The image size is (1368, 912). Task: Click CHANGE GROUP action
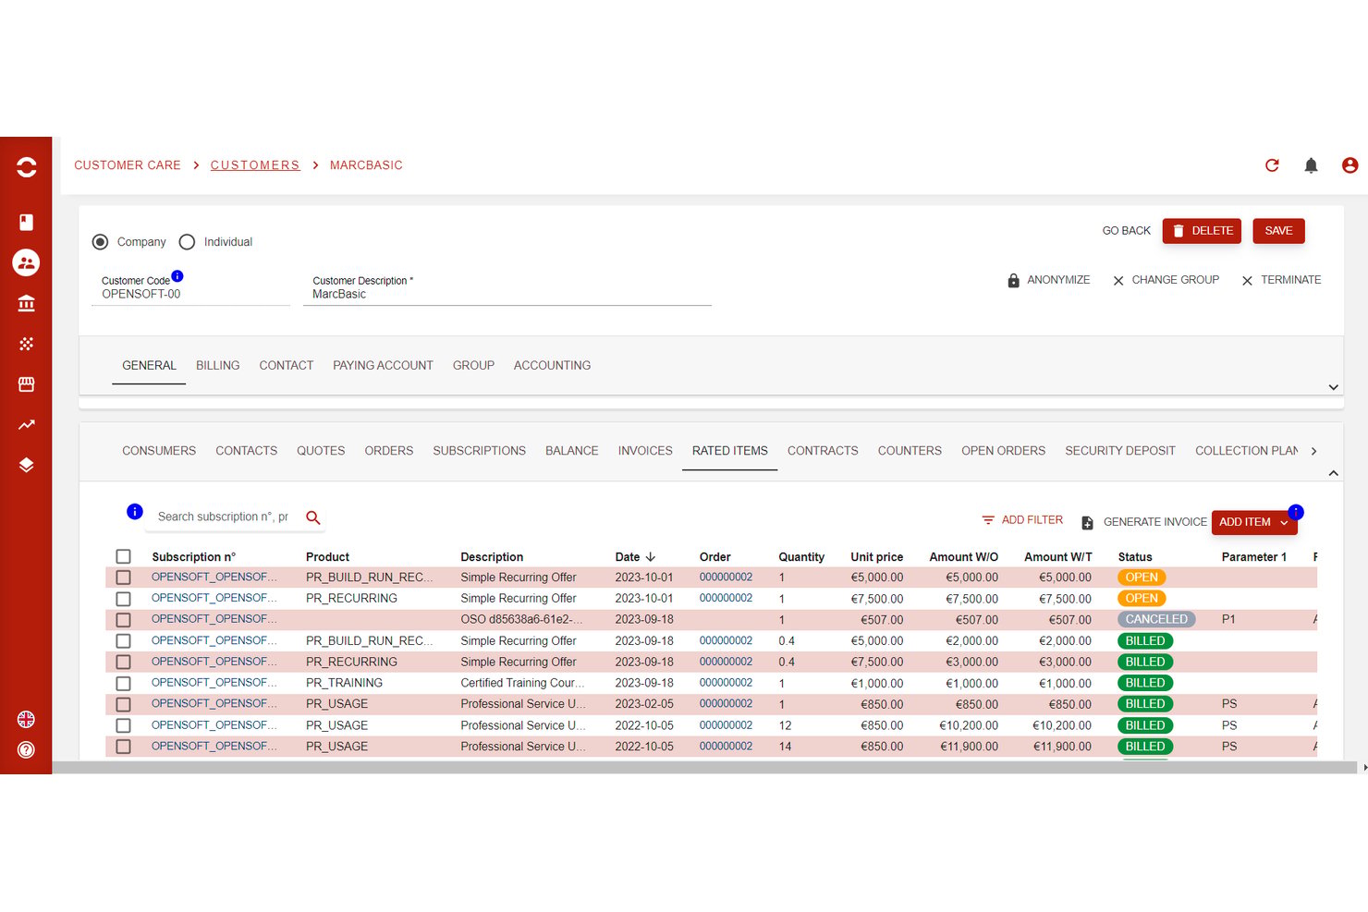pos(1166,280)
